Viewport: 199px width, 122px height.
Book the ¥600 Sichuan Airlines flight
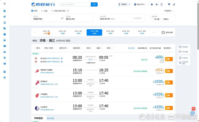169,59
